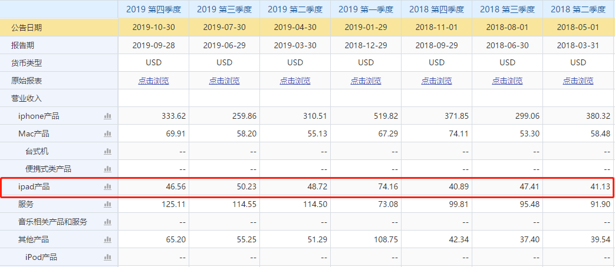Click the announcement date 2019-10-30
Screen dimensions: 615x267
[154, 28]
